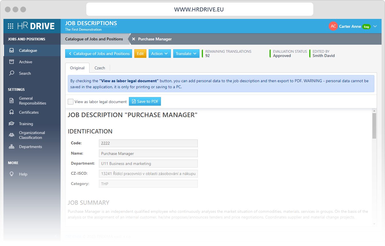The height and width of the screenshot is (246, 385).
Task: Click the Search magnifier icon in sidebar
Action: click(x=11, y=73)
